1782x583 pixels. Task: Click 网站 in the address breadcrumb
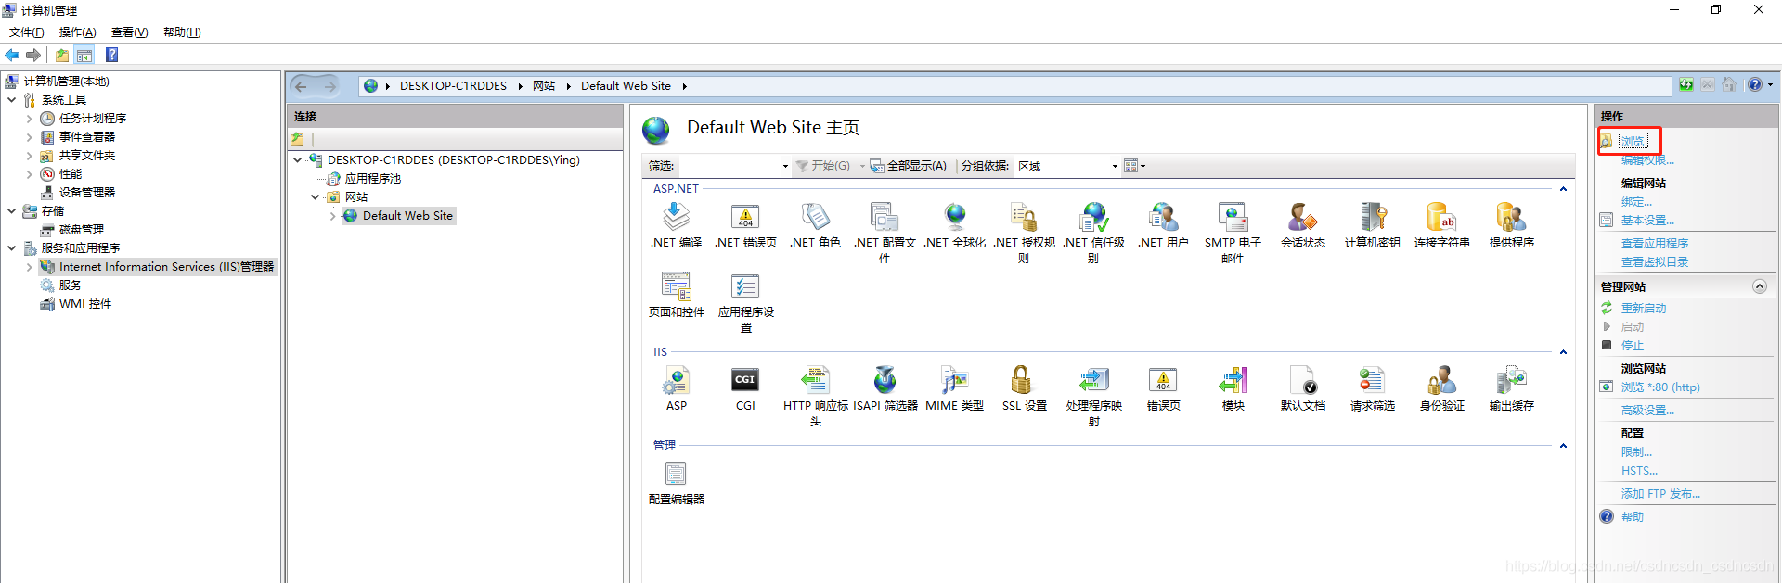[544, 86]
